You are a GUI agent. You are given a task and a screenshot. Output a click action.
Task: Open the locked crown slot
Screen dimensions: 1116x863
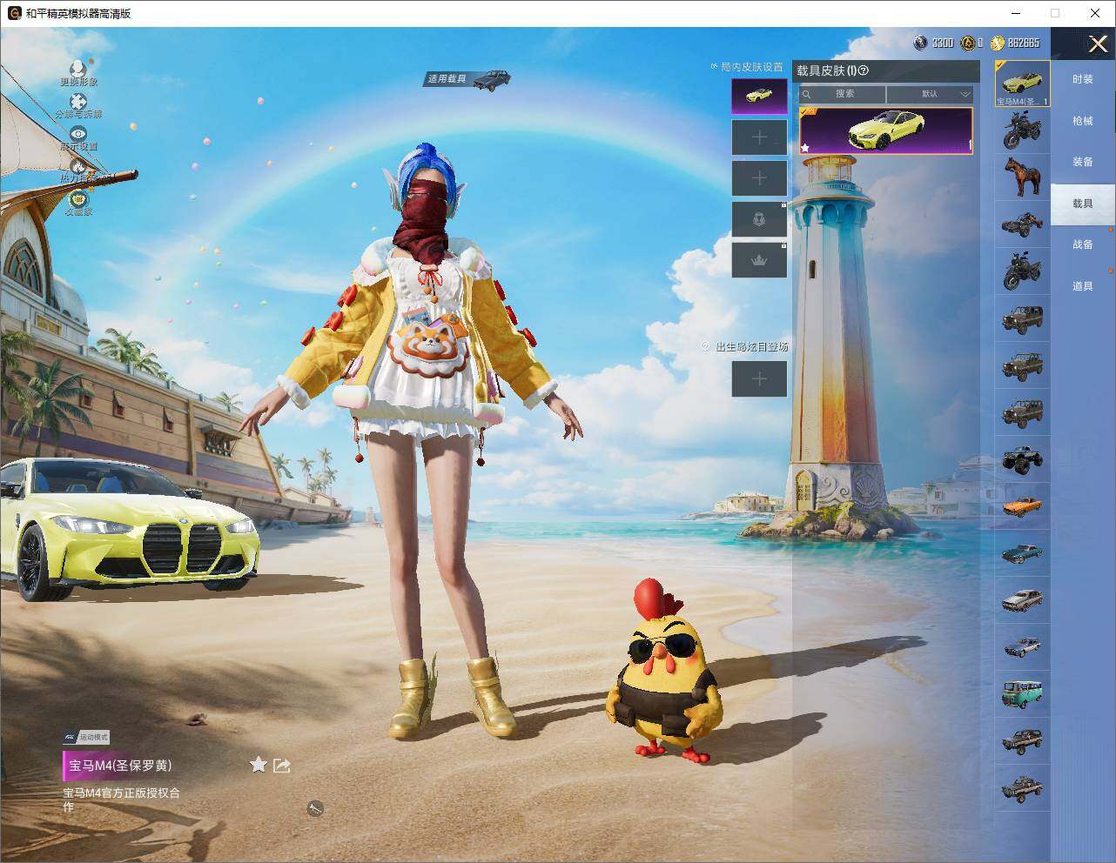coord(759,260)
